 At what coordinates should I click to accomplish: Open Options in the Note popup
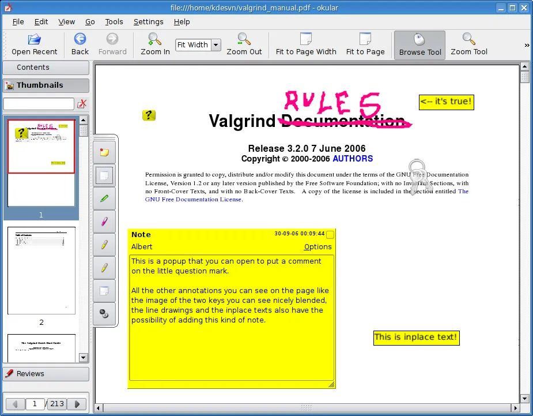(x=318, y=247)
